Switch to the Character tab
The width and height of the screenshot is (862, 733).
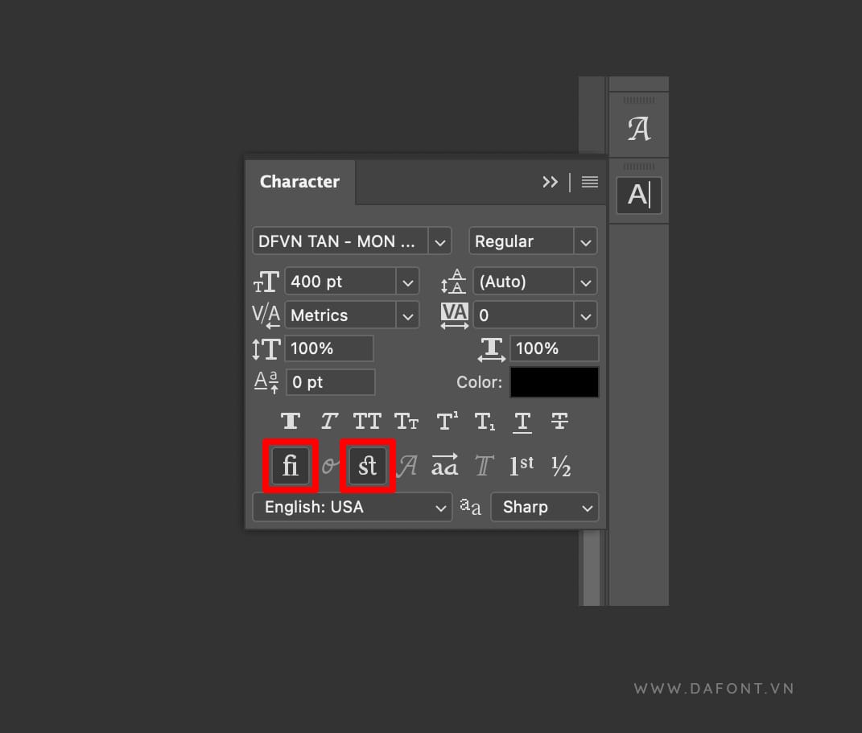click(x=300, y=182)
